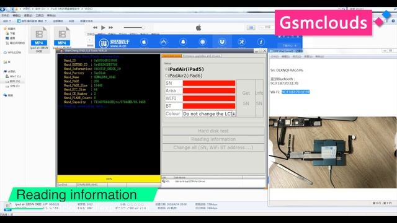Click Change all (SN, WiFi BT address) button
Screen dimensions: 397x223
tap(213, 147)
